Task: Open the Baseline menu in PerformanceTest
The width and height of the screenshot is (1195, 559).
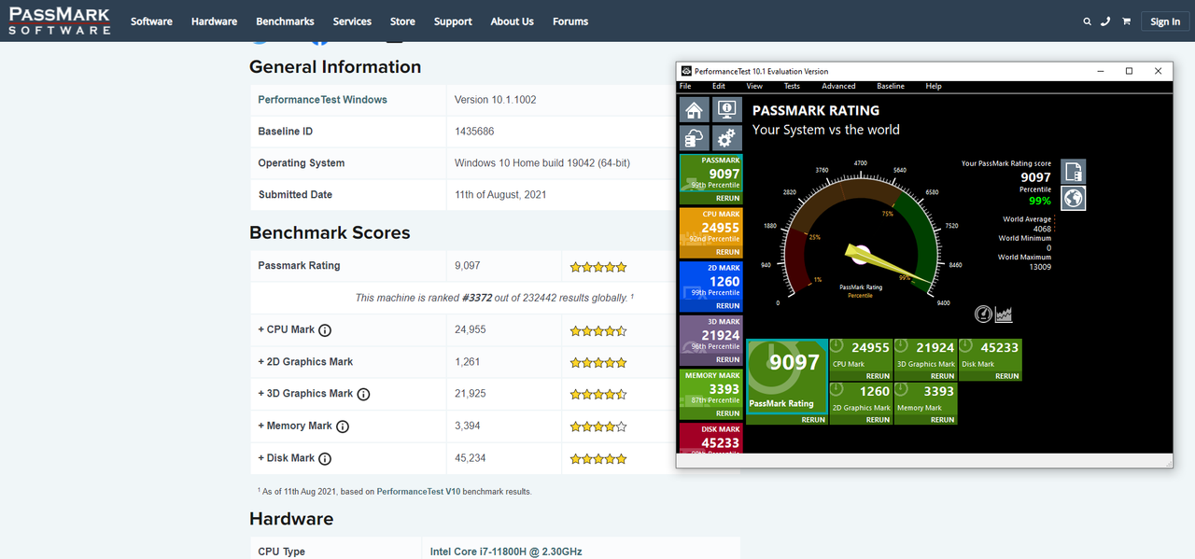Action: pos(891,86)
